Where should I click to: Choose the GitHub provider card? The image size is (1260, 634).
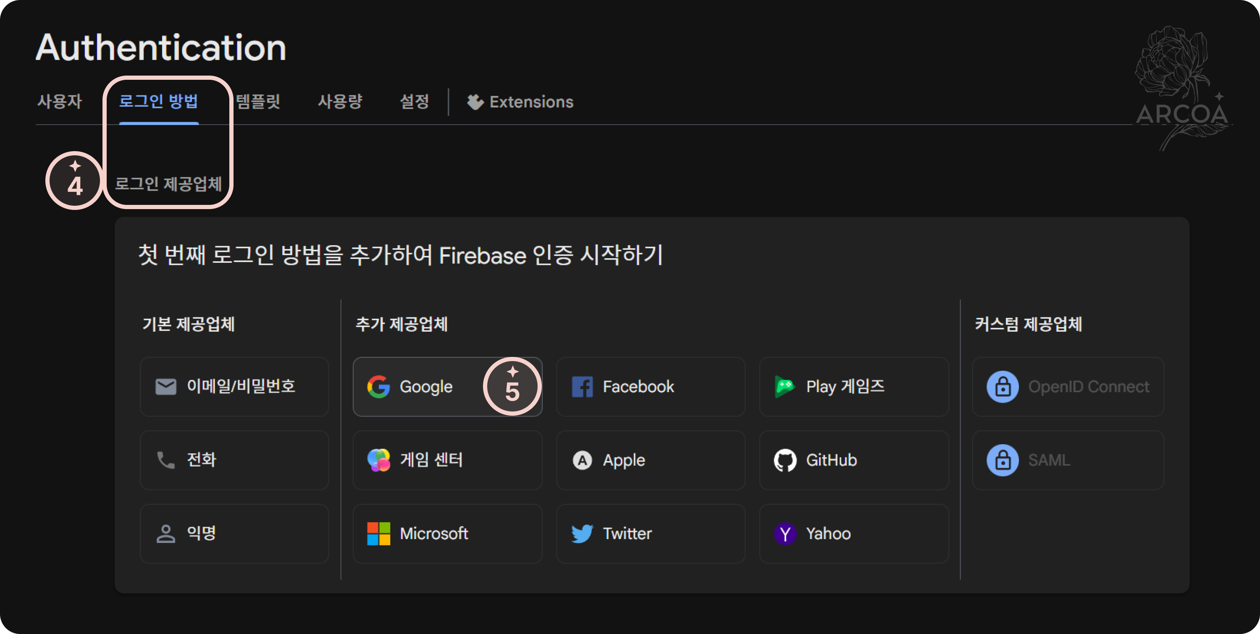click(854, 460)
